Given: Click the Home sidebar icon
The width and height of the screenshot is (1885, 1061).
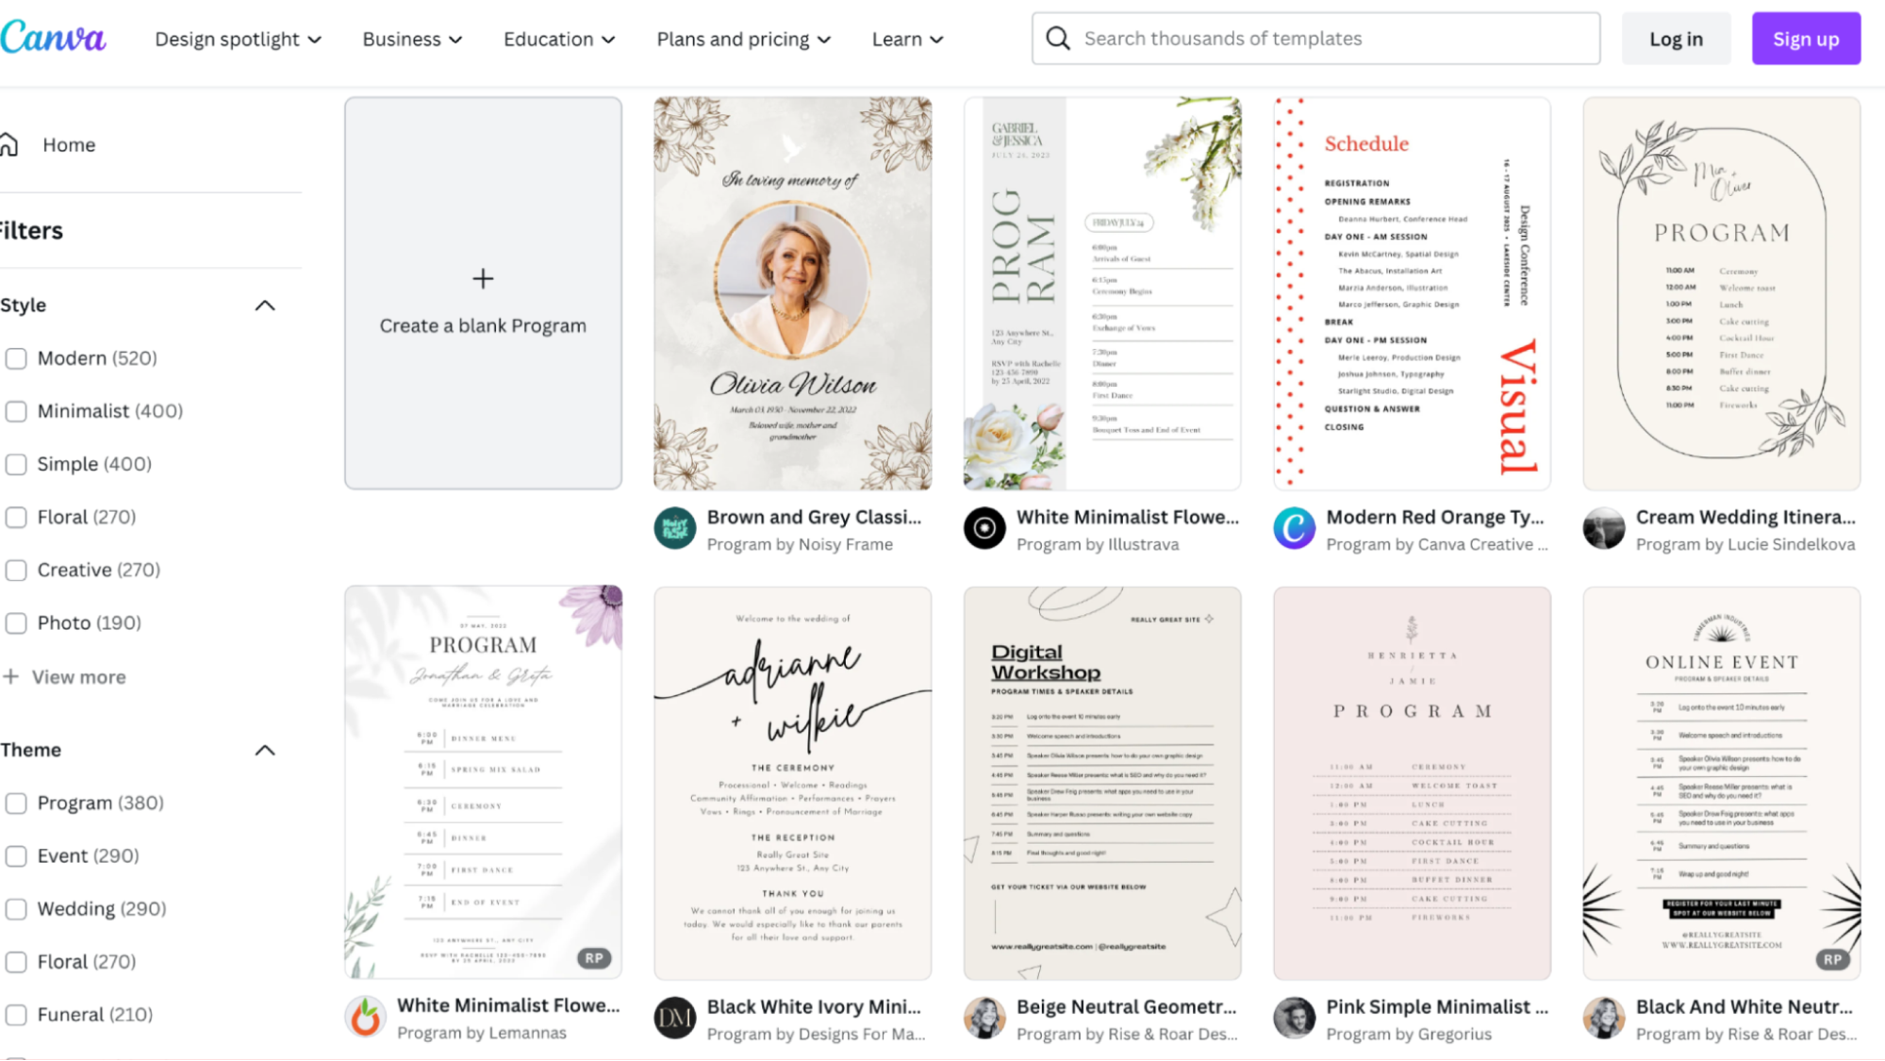Looking at the screenshot, I should (14, 143).
